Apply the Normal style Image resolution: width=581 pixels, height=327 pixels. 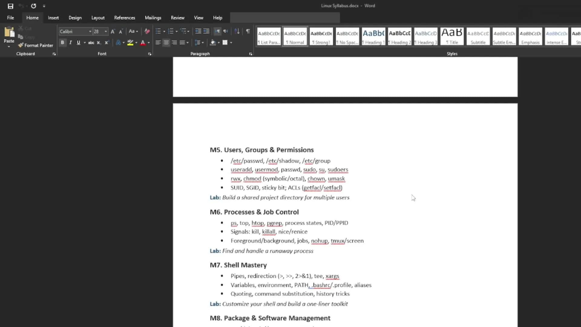295,37
